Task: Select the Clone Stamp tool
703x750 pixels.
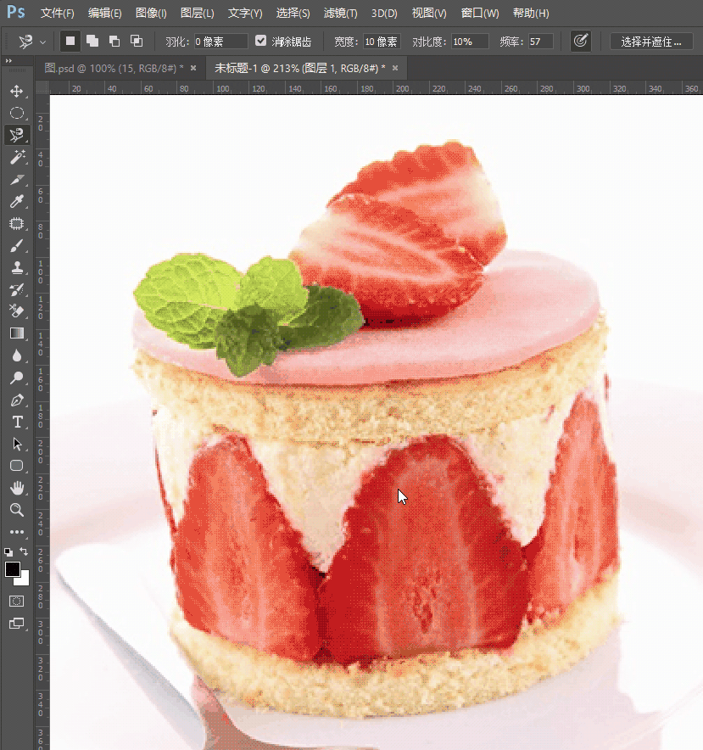Action: point(16,267)
